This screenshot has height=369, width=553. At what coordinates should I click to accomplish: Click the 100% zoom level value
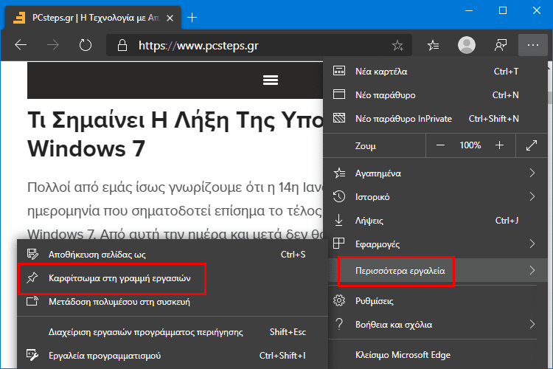[x=470, y=145]
